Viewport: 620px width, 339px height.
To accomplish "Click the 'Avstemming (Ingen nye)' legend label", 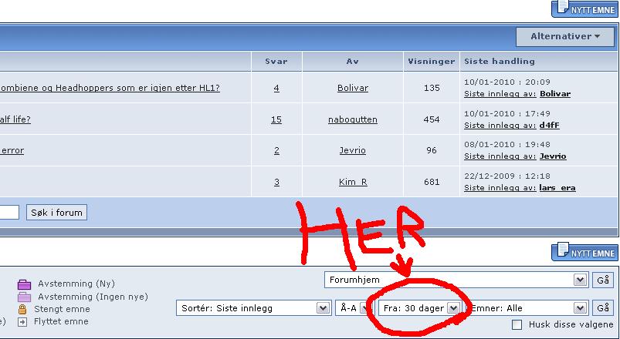I will [93, 297].
